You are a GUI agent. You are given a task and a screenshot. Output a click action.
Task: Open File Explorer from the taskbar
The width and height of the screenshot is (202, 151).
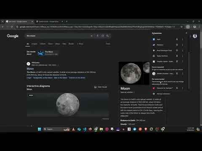(101, 129)
